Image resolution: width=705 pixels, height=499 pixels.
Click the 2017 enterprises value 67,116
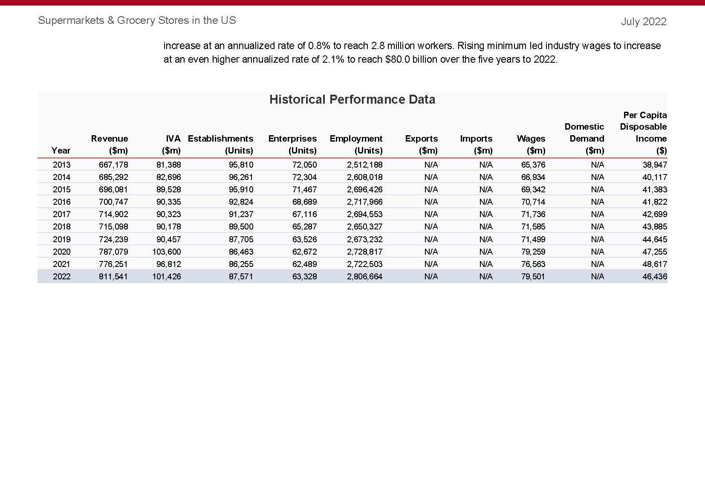click(304, 214)
